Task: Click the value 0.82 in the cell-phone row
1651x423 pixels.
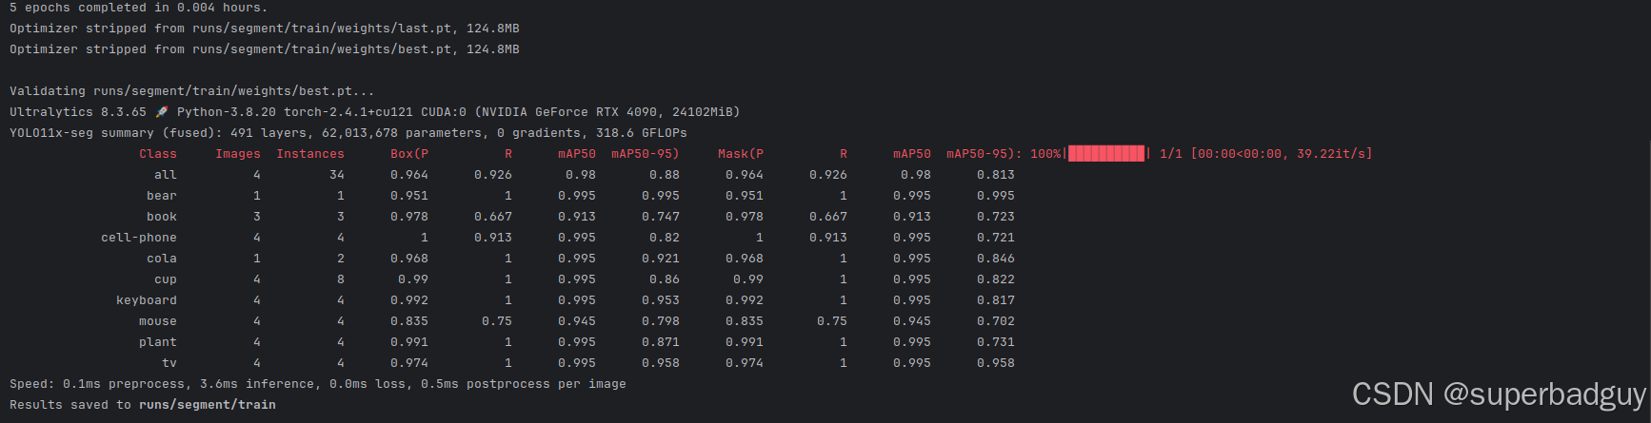Action: coord(665,238)
